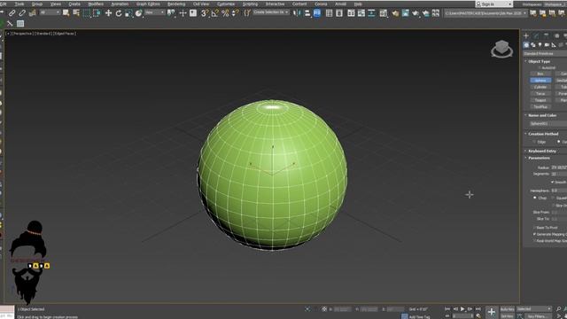Switch to the Create panel plus tab
Viewport: 567px width, 319px height.
point(526,35)
